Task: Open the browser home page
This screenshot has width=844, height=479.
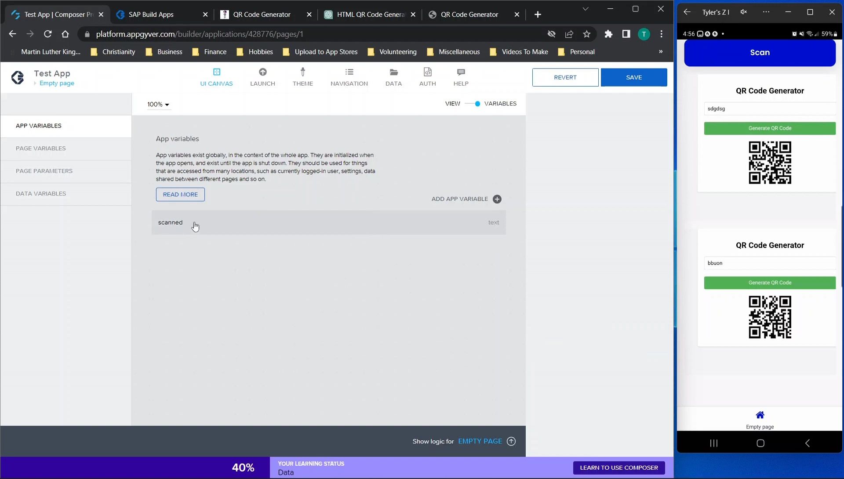Action: tap(65, 34)
